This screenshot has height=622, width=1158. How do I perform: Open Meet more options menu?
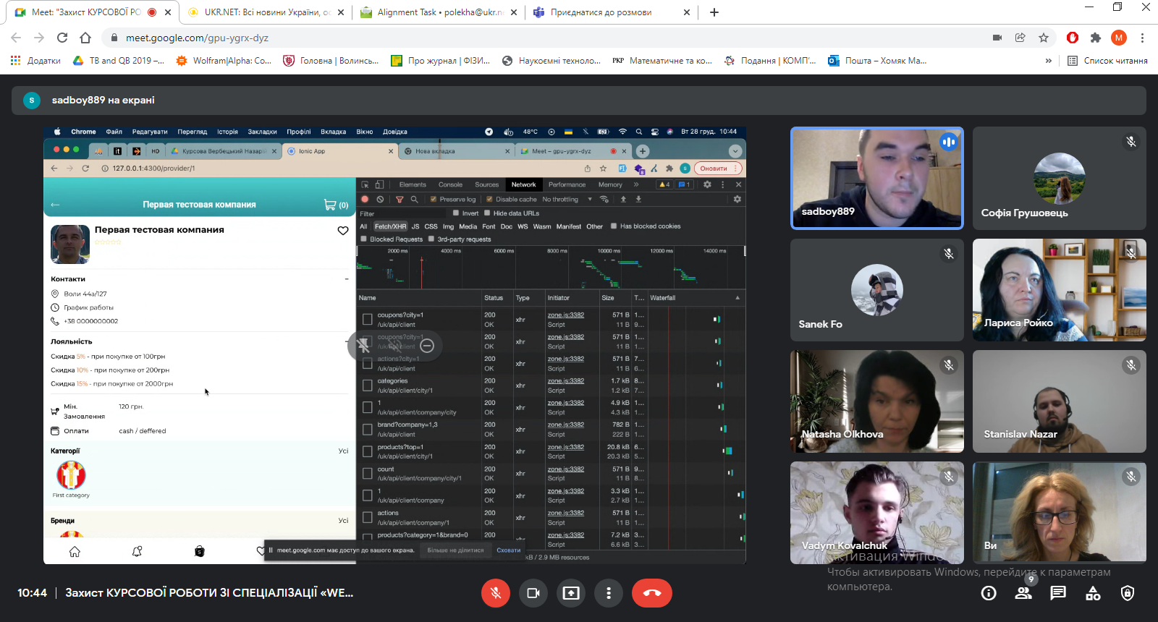609,593
